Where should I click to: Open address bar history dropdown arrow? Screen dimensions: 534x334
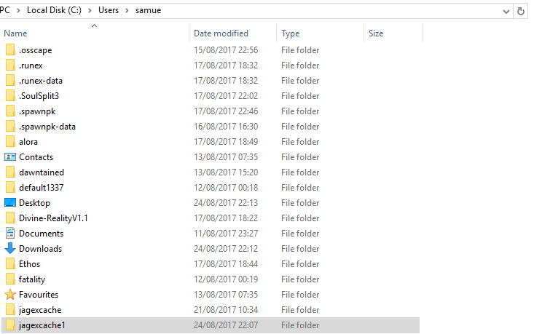coord(506,12)
